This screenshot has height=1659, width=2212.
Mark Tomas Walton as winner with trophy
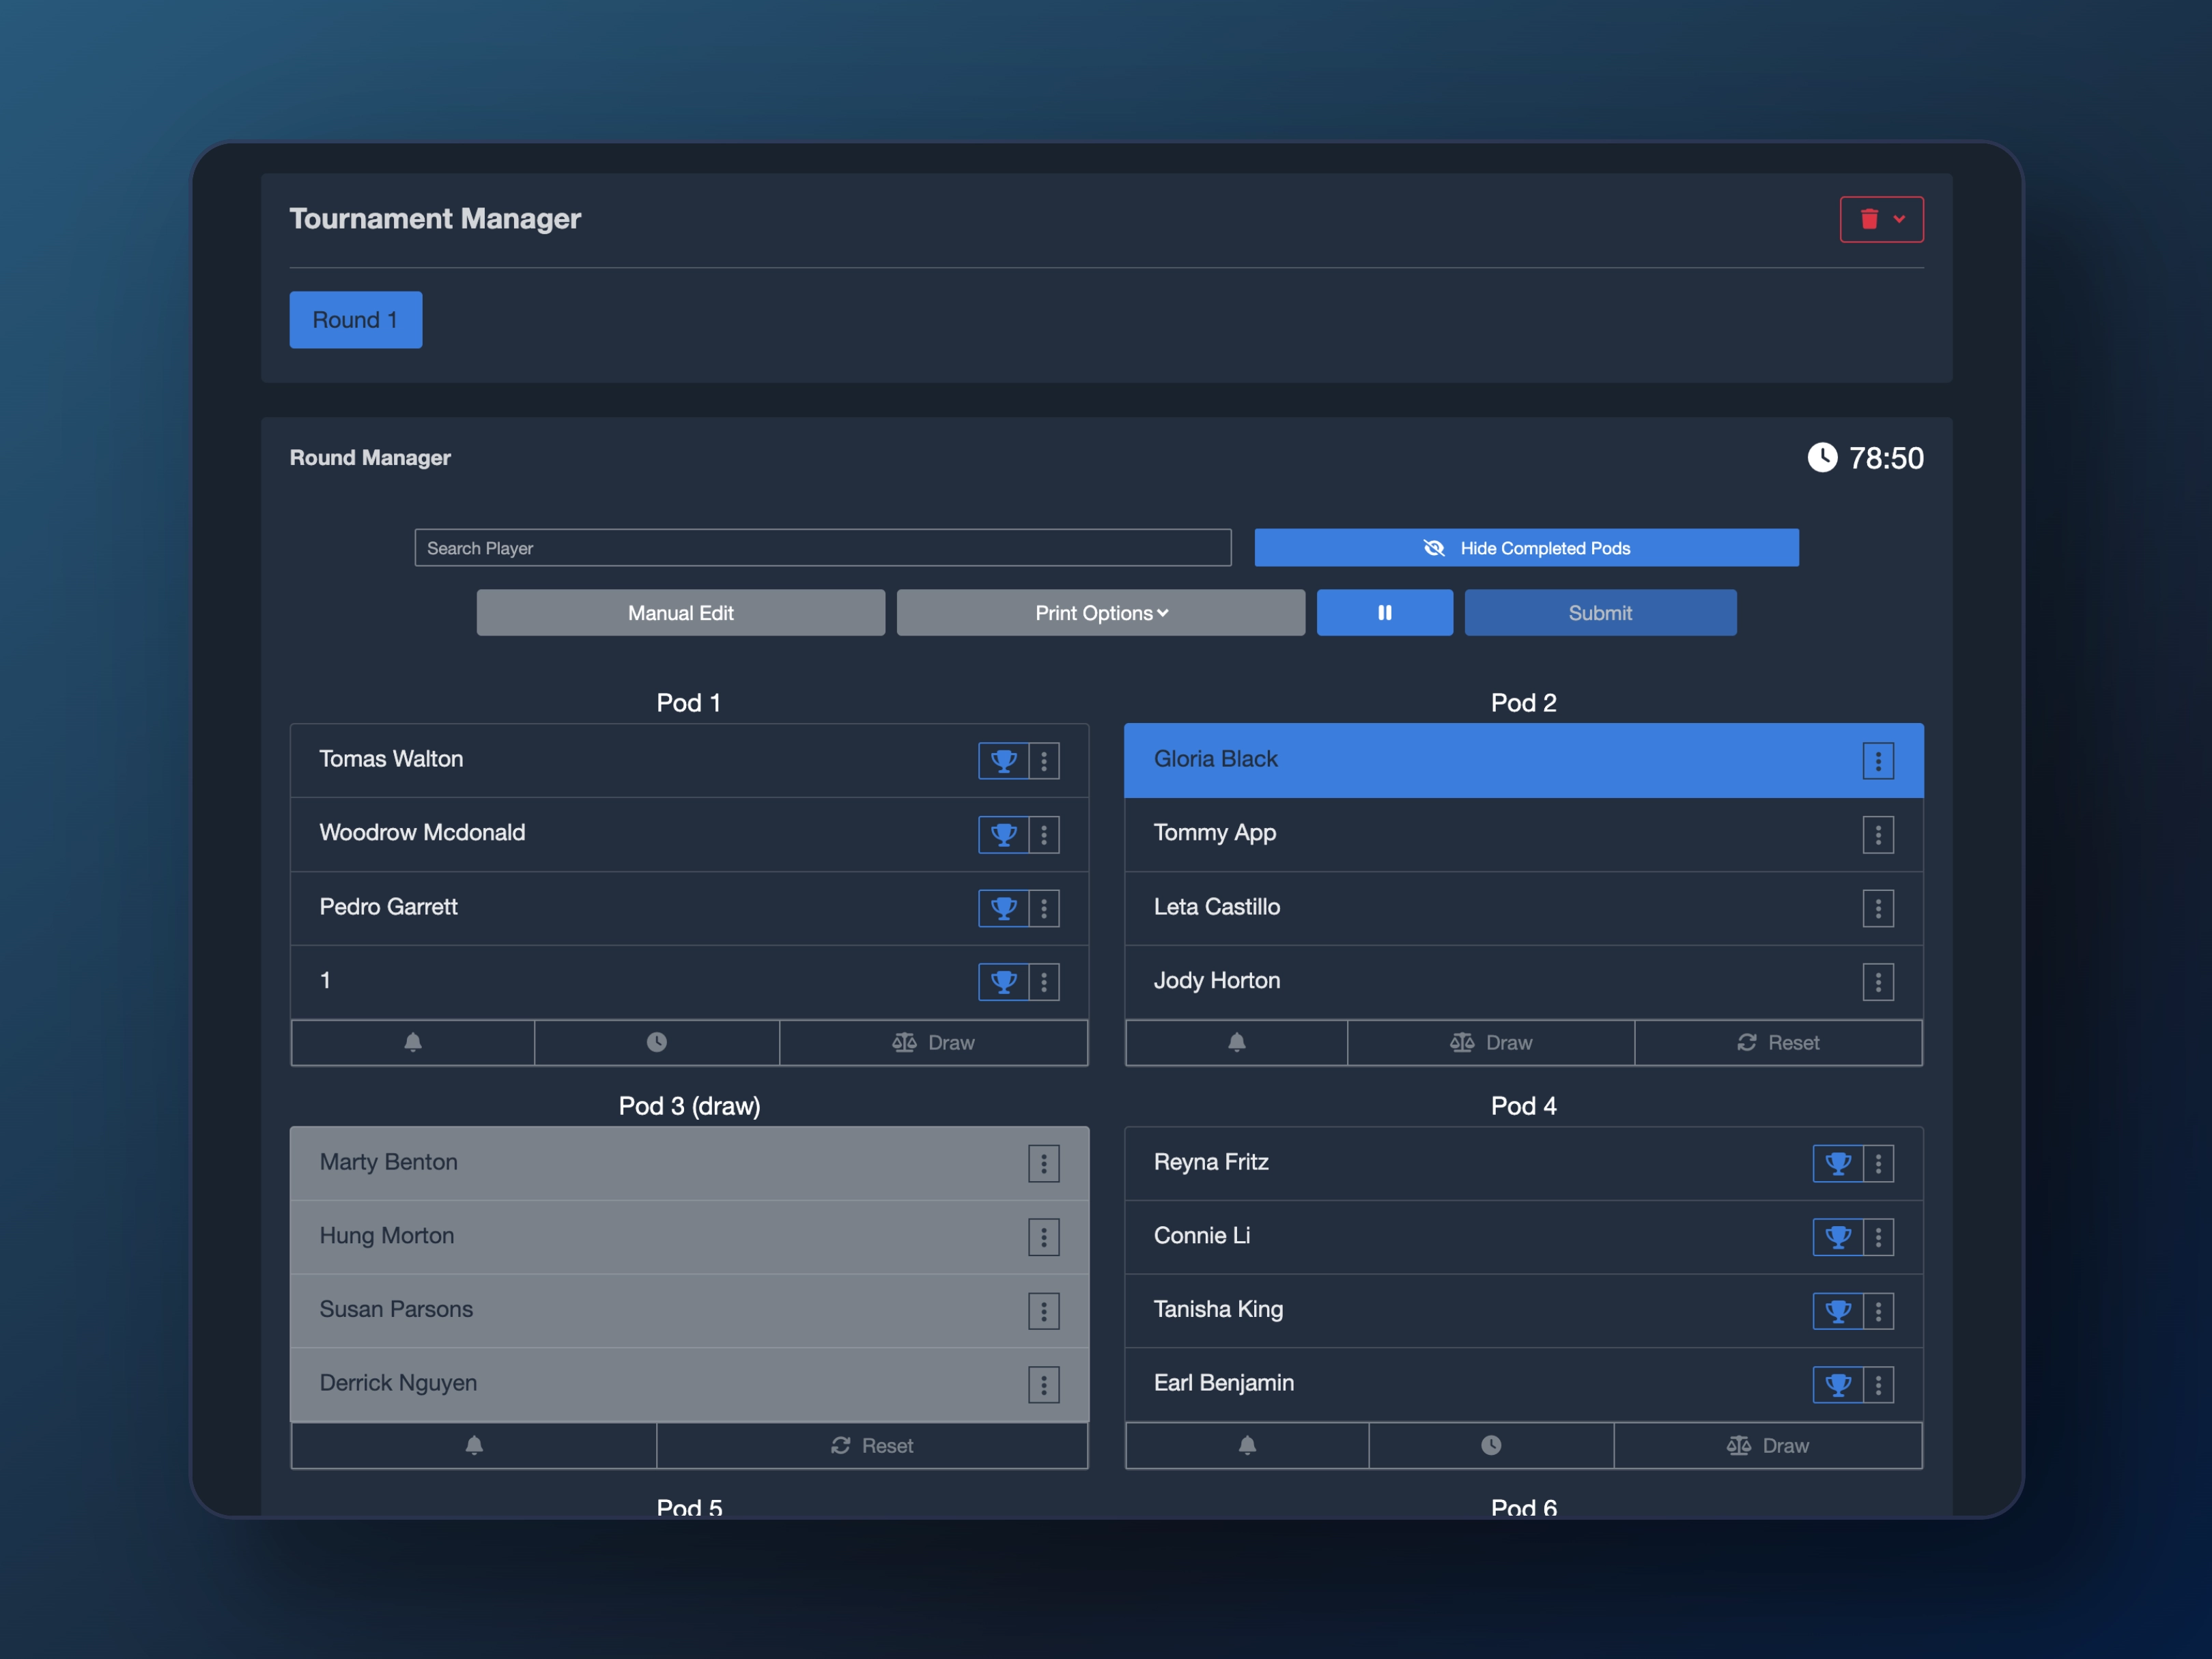pos(1003,761)
